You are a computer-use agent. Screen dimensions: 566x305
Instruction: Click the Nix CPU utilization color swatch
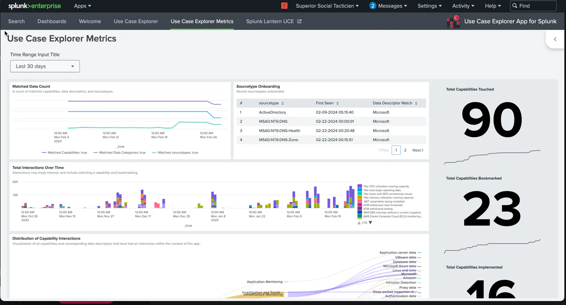click(359, 186)
